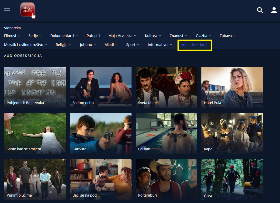280x203 pixels.
Task: Choose the Pelikan thumbnail
Action: tap(166, 134)
